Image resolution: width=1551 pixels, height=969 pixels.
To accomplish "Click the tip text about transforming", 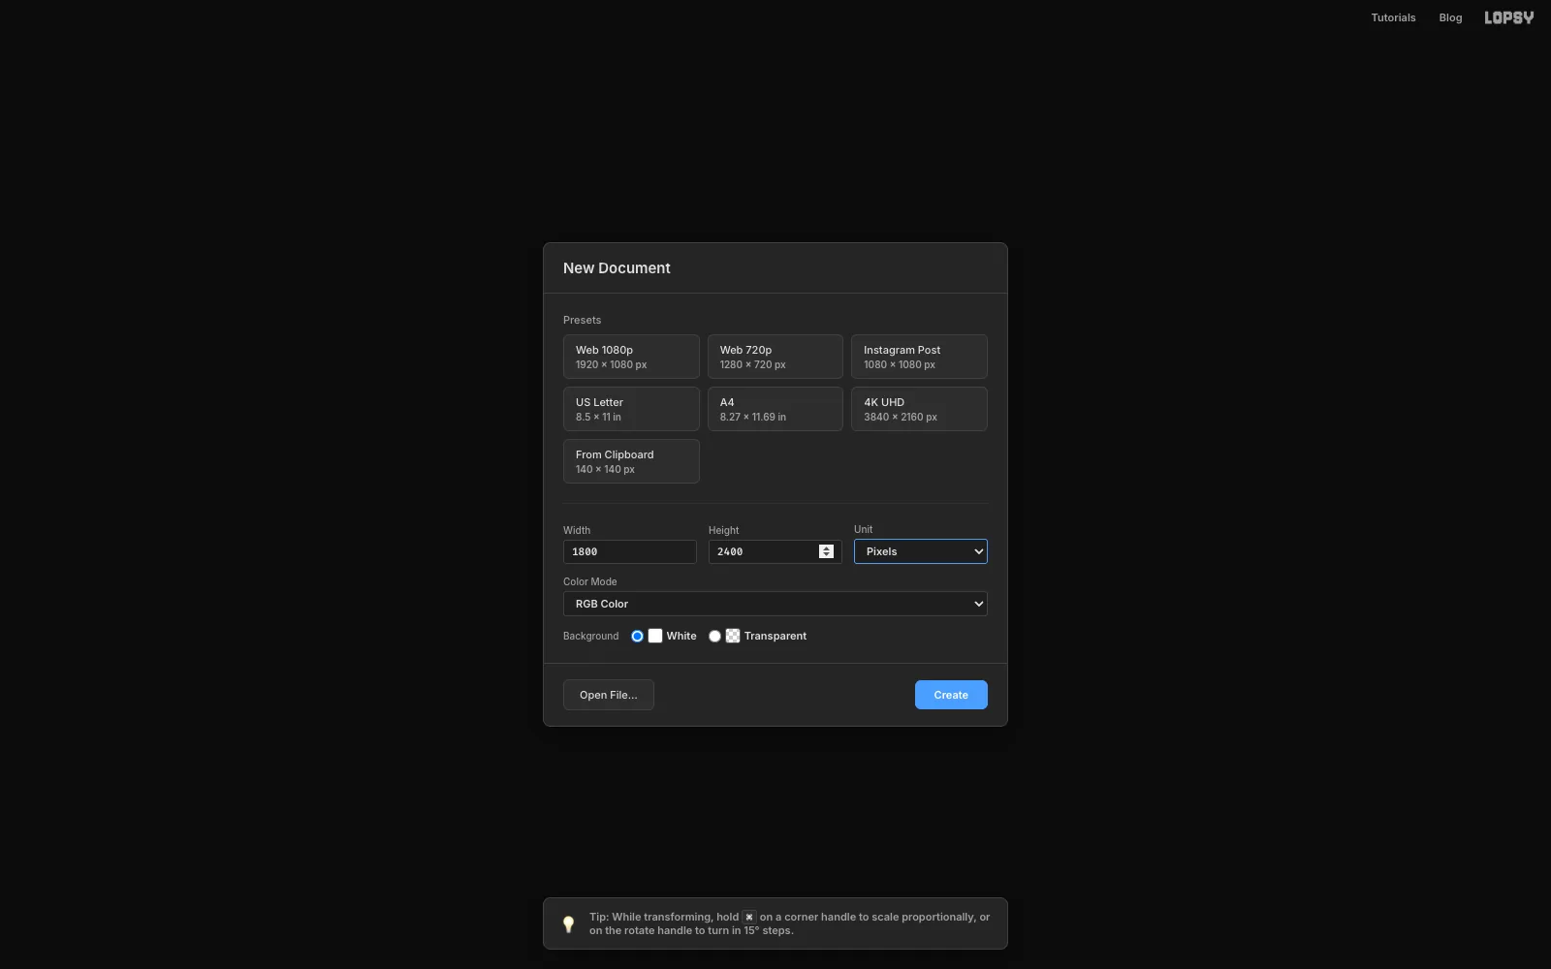I will 789,923.
